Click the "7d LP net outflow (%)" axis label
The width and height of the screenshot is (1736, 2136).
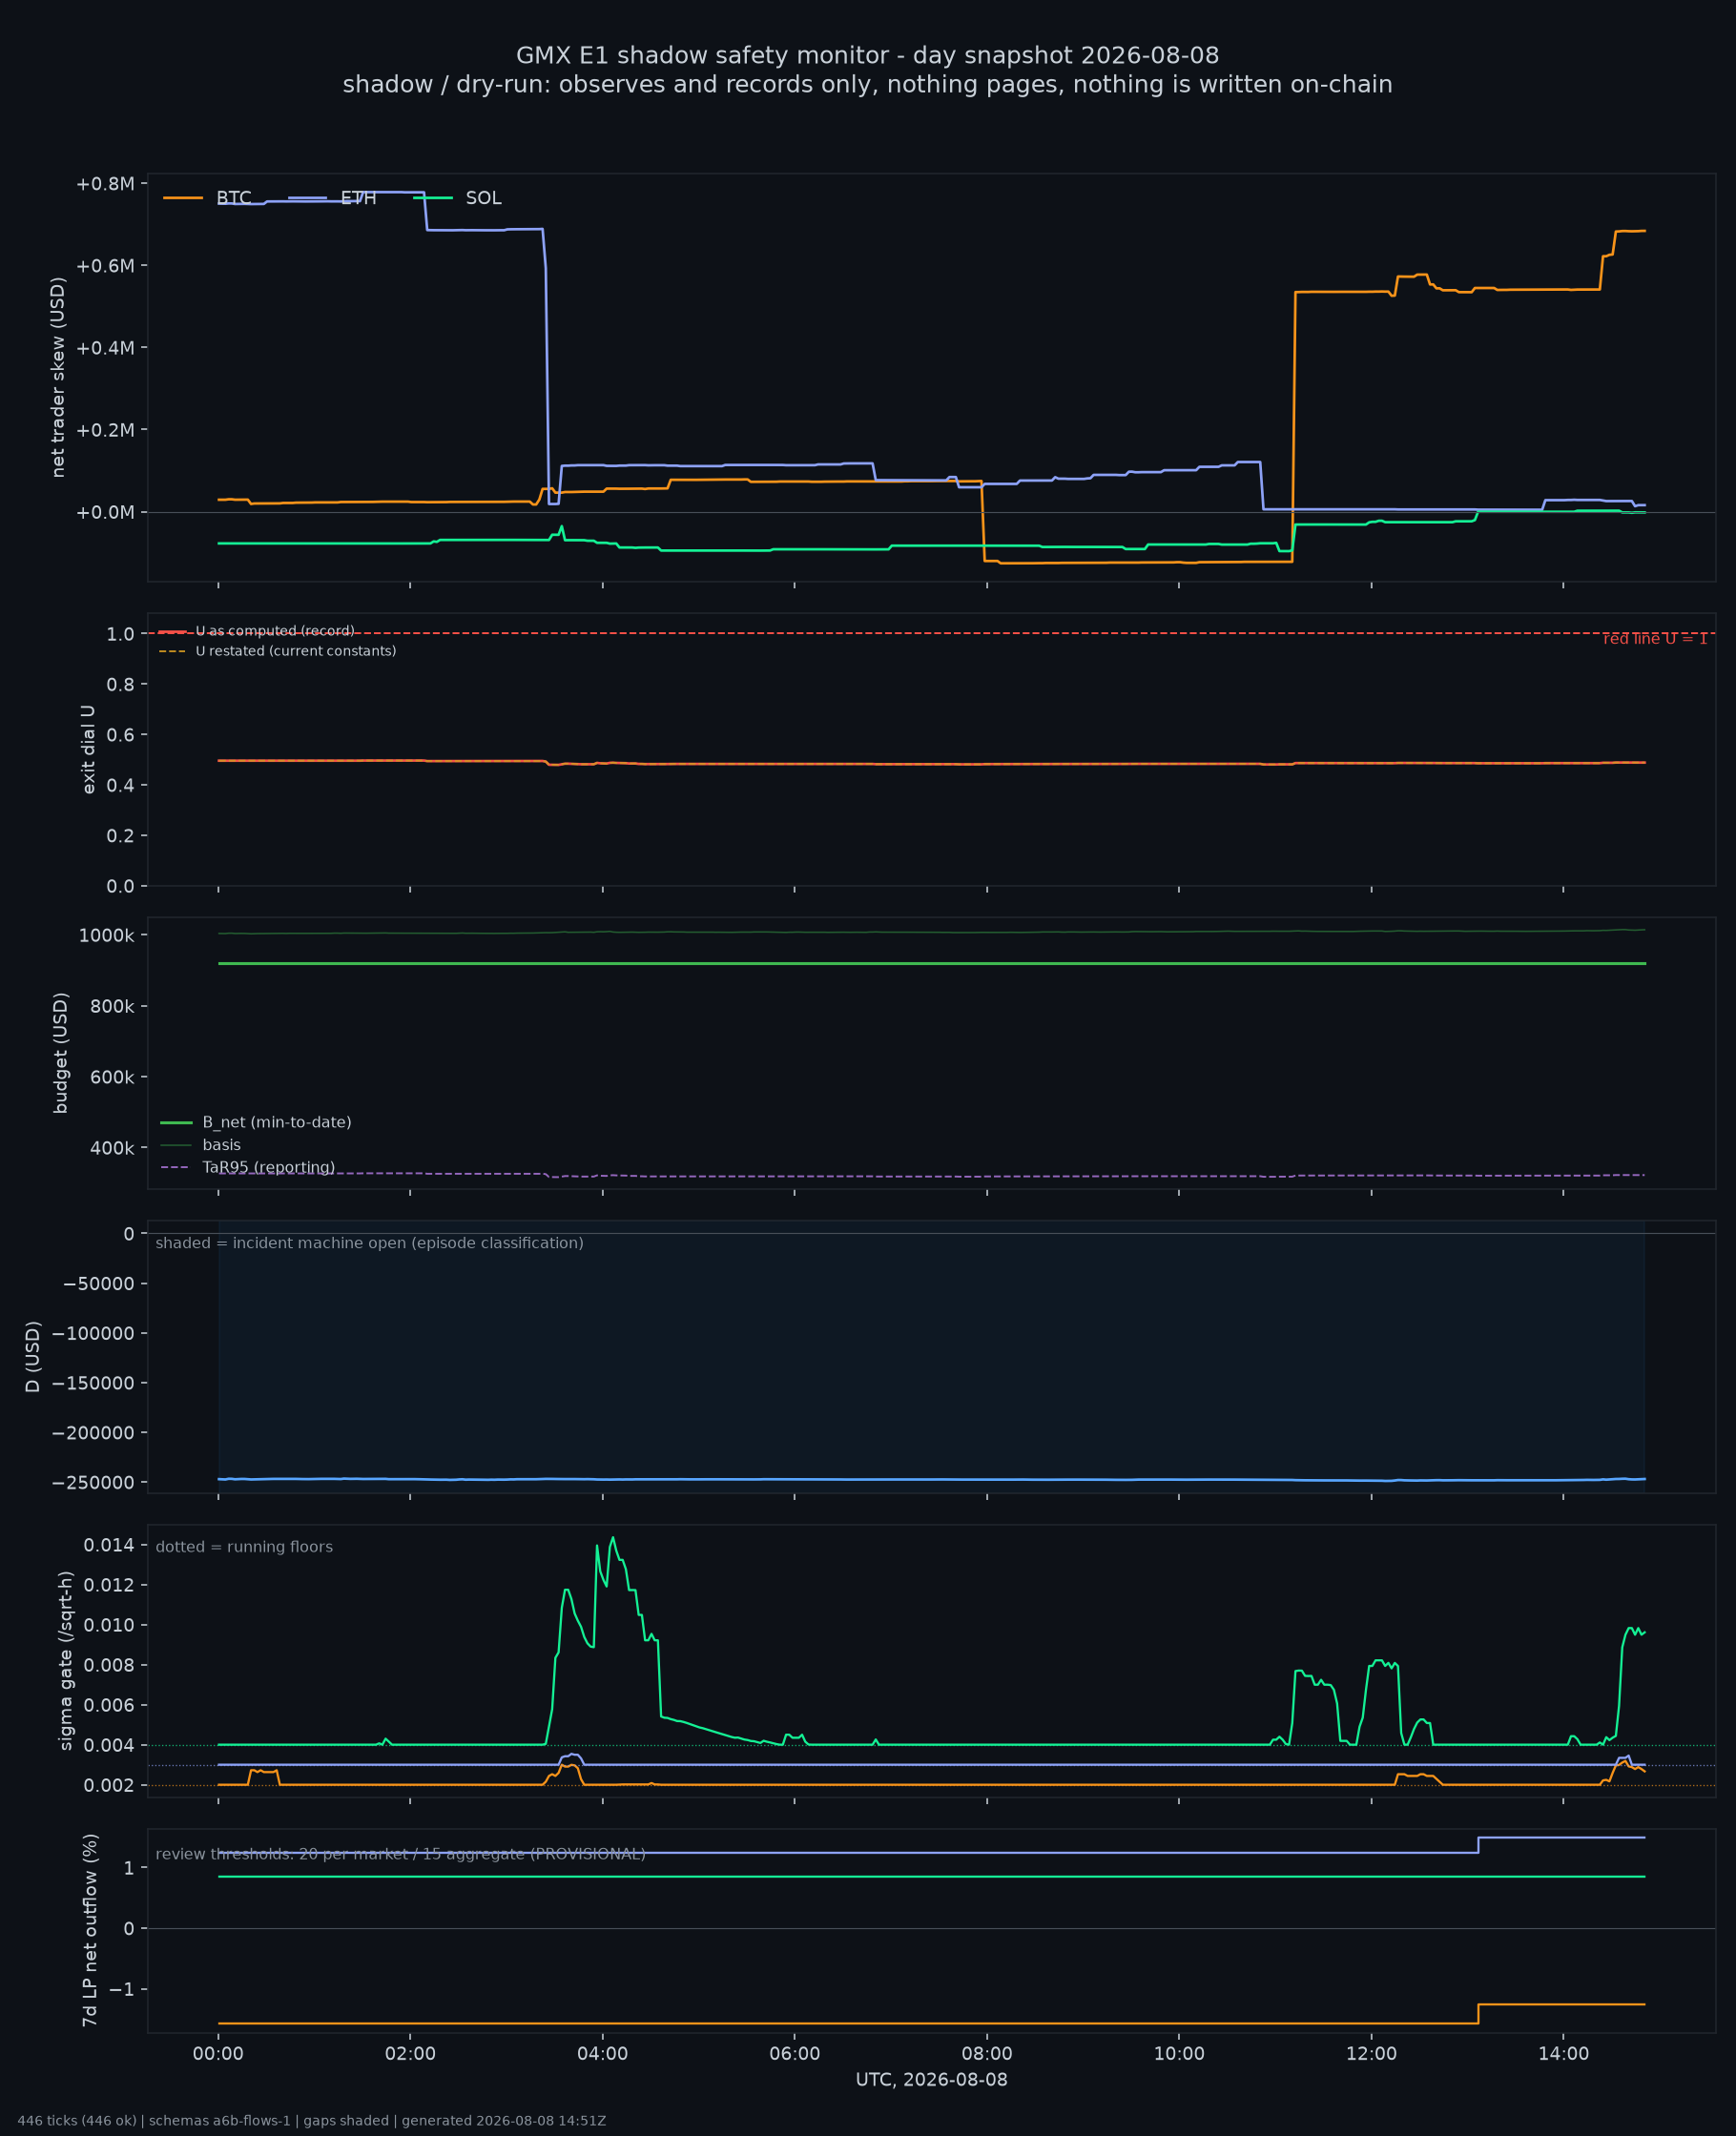pyautogui.click(x=90, y=1930)
